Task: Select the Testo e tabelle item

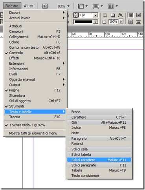Action: coord(35,111)
